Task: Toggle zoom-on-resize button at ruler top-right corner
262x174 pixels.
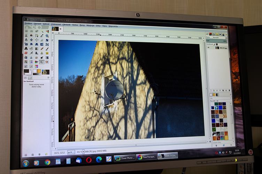Action: [x=203, y=38]
